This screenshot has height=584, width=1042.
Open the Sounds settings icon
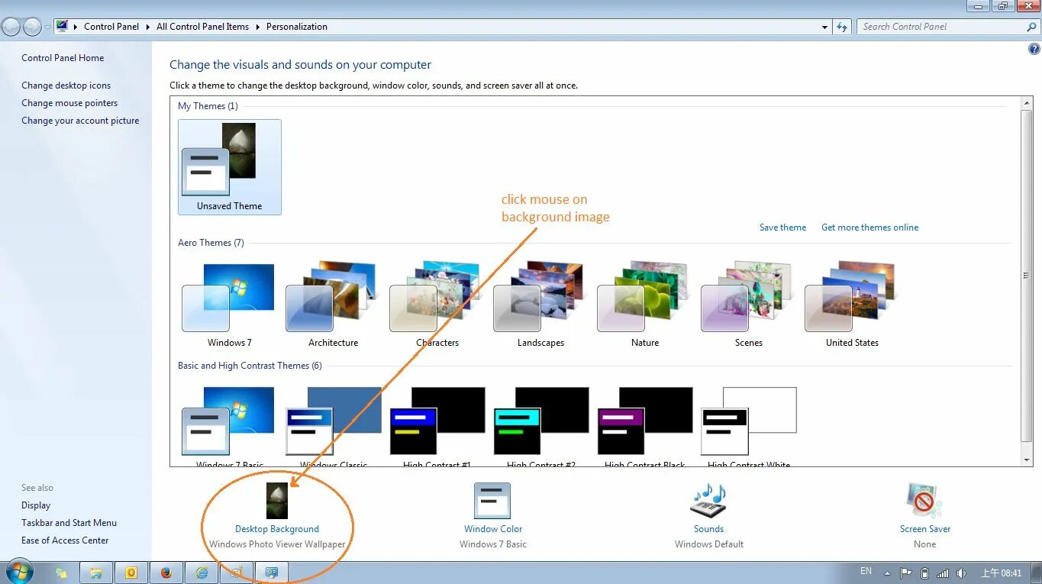tap(708, 501)
